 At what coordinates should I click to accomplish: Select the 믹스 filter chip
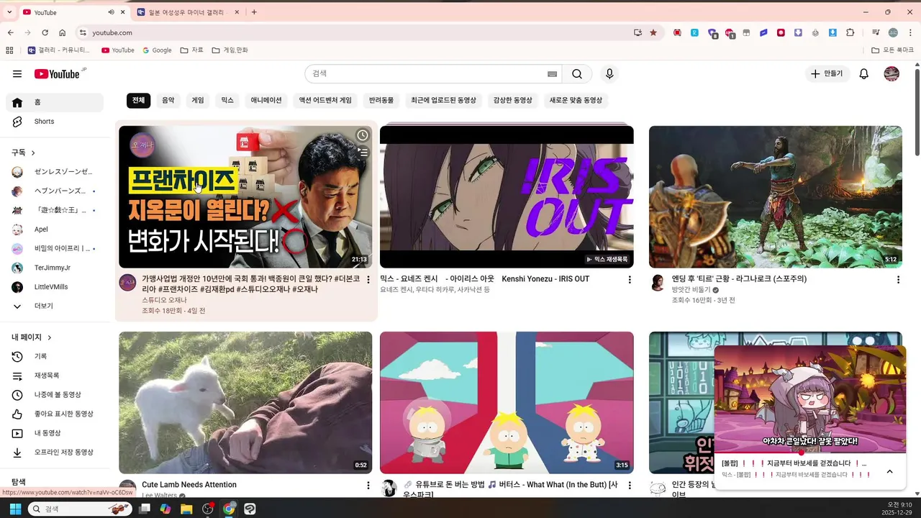coord(227,101)
